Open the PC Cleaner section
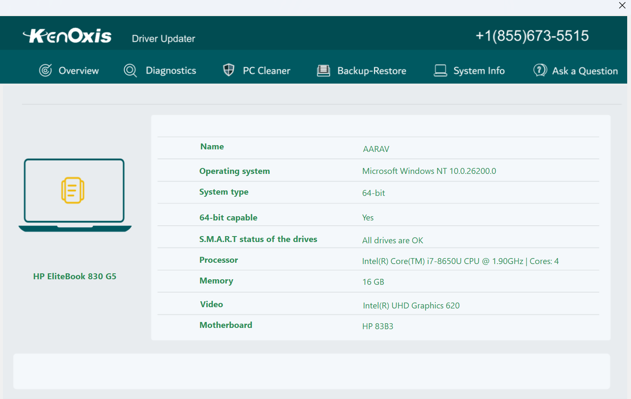 tap(266, 70)
